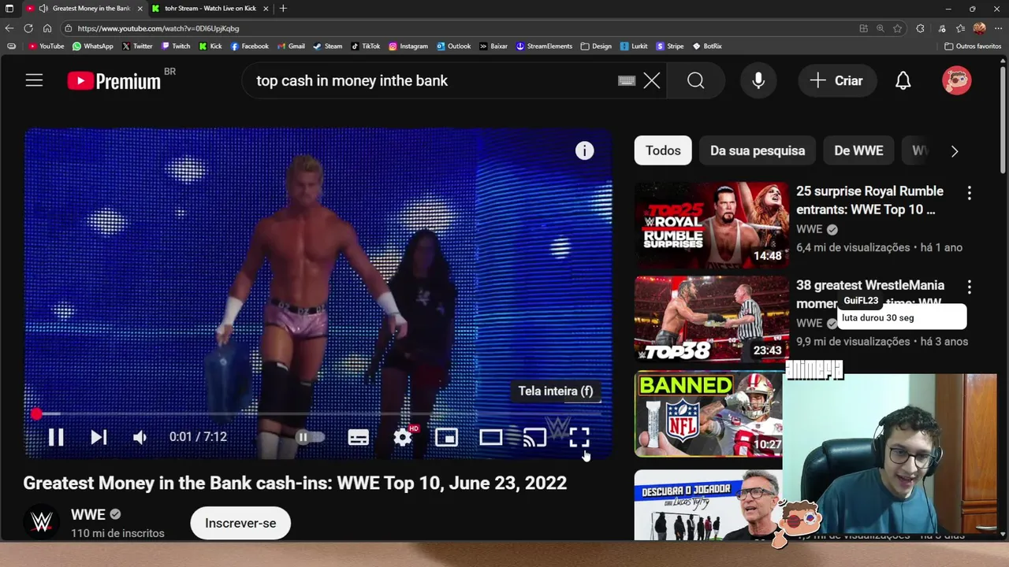Clear the search query with the X
This screenshot has height=567, width=1009.
click(x=651, y=80)
